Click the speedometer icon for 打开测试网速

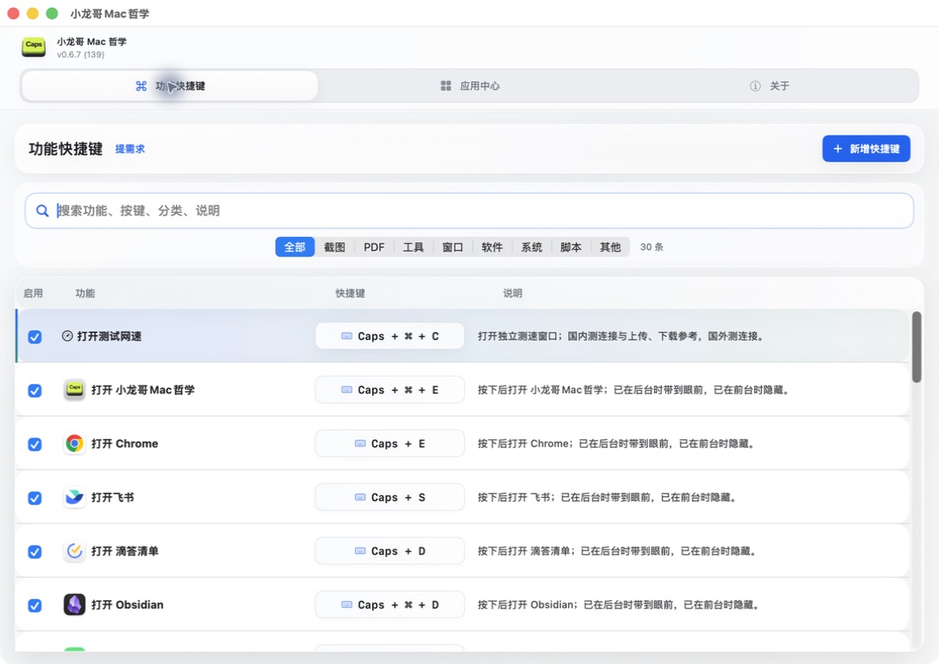(67, 336)
